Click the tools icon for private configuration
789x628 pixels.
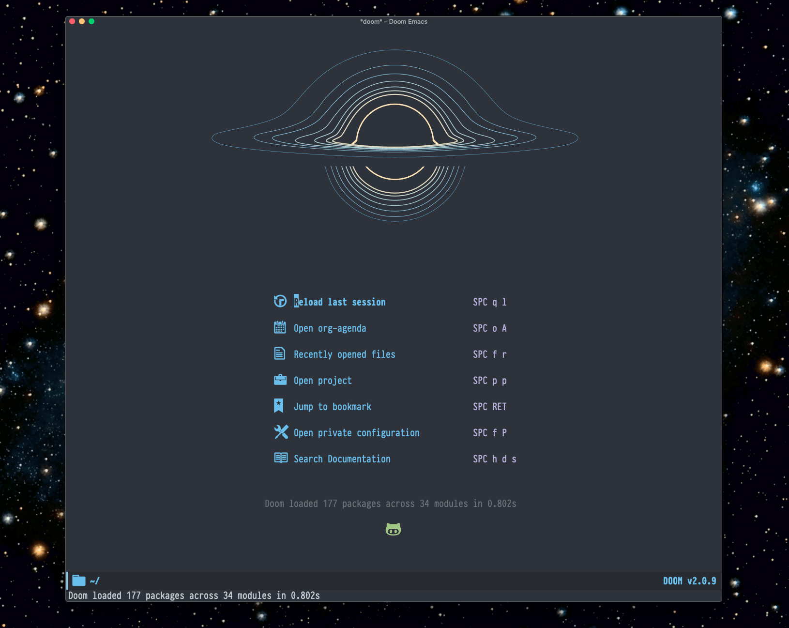(x=281, y=432)
